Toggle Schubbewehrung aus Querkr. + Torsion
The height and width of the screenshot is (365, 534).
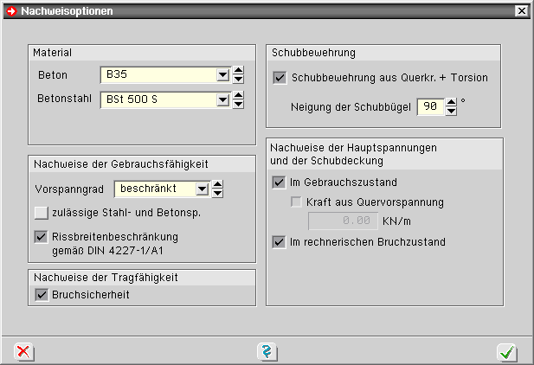point(280,78)
